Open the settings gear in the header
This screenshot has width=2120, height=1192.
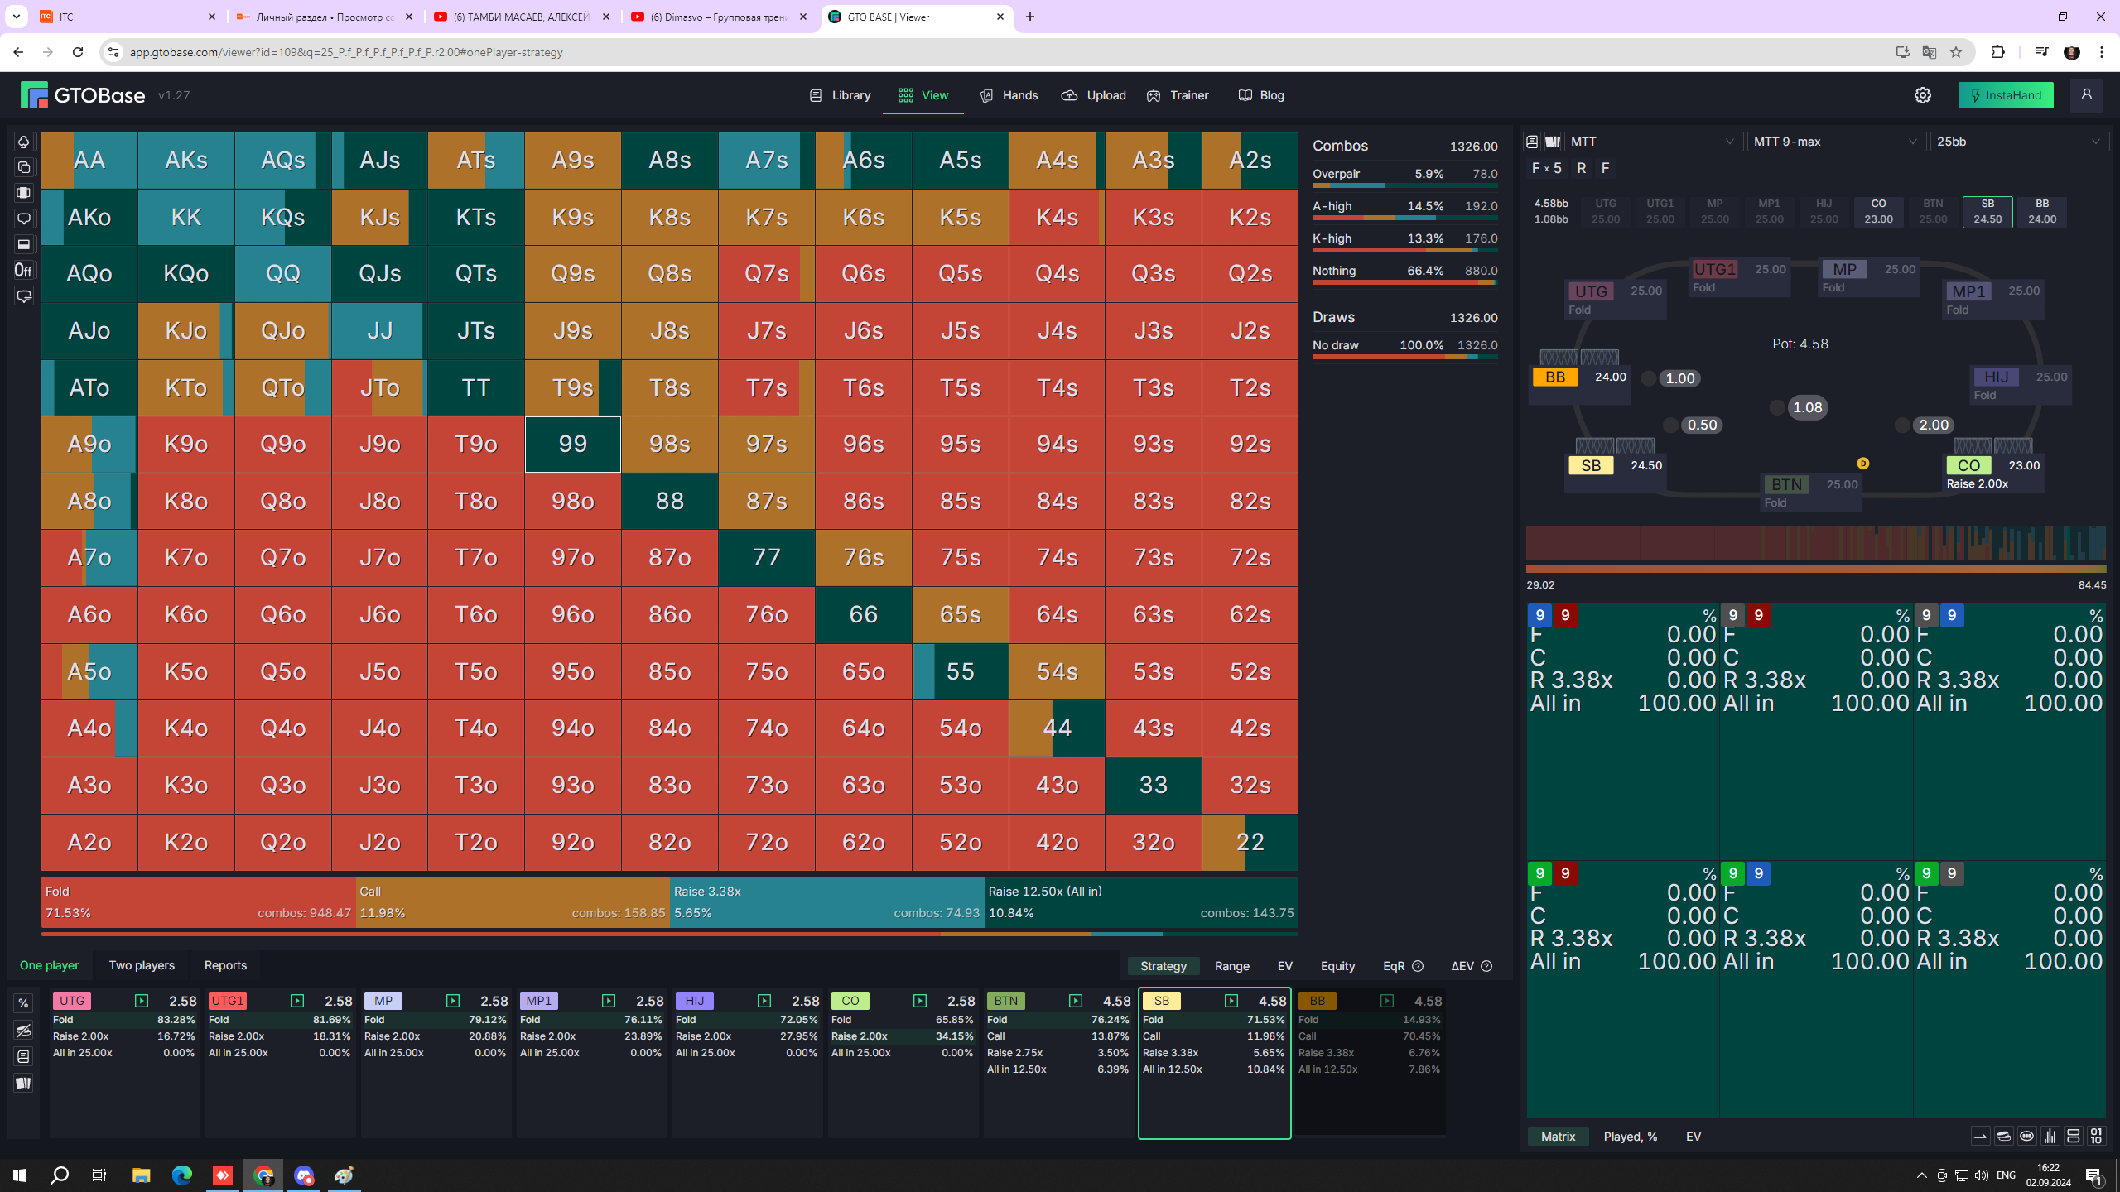[x=1923, y=95]
